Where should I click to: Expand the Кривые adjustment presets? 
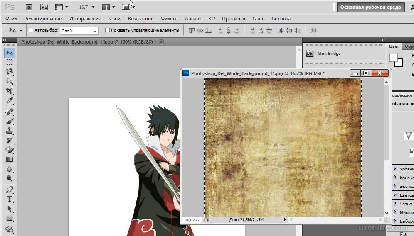coord(395,178)
